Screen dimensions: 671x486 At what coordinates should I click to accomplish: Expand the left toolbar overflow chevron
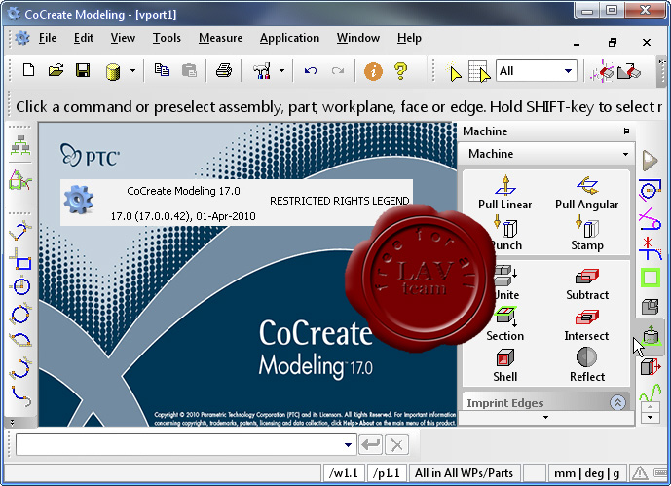pyautogui.click(x=12, y=423)
